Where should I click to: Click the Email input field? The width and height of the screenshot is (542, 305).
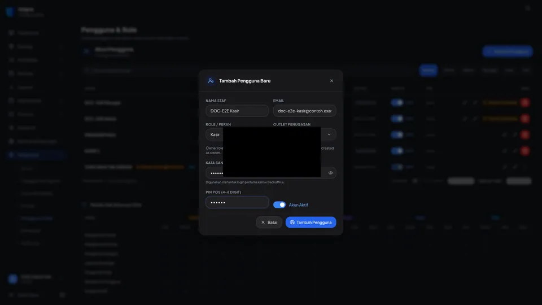304,111
